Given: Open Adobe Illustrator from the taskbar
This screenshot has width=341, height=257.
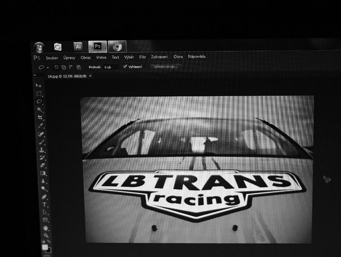Looking at the screenshot, I should tap(78, 46).
